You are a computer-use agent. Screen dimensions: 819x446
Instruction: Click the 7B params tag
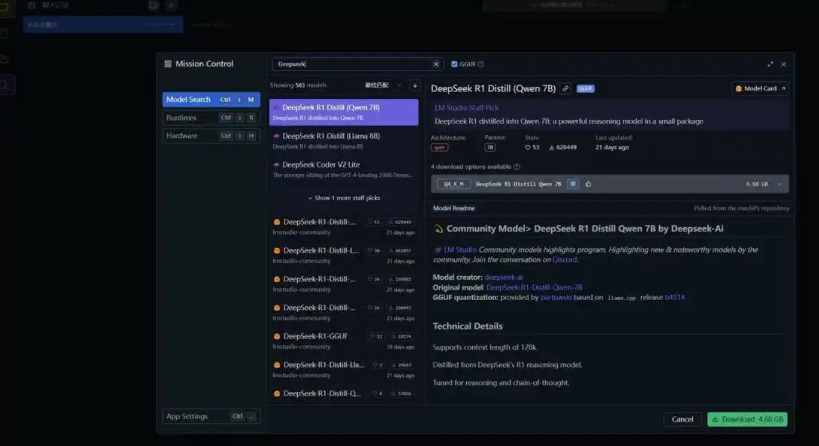(x=490, y=148)
